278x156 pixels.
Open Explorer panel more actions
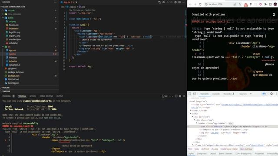click(x=55, y=2)
